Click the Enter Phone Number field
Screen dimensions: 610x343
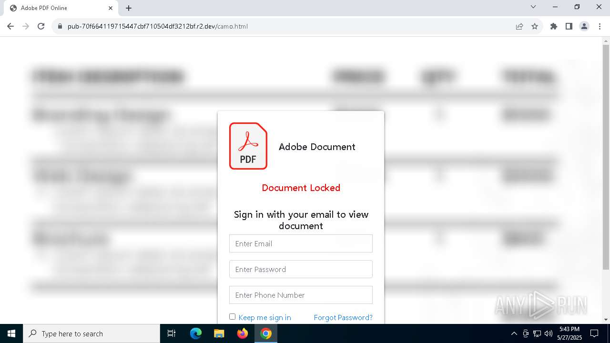click(301, 295)
